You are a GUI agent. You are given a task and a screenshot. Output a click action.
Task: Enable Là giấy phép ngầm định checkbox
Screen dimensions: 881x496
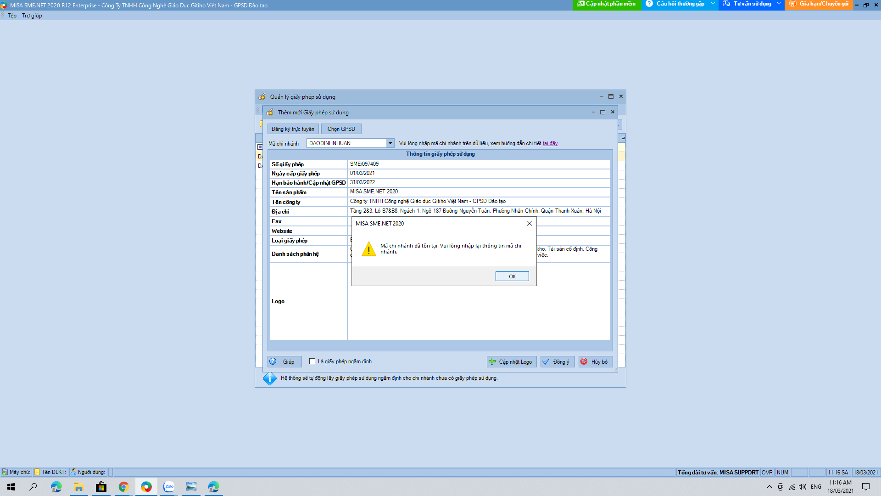click(312, 361)
